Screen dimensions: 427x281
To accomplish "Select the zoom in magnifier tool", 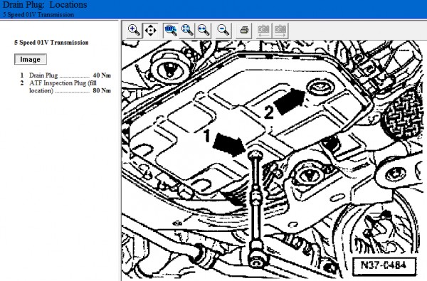I will coord(134,30).
